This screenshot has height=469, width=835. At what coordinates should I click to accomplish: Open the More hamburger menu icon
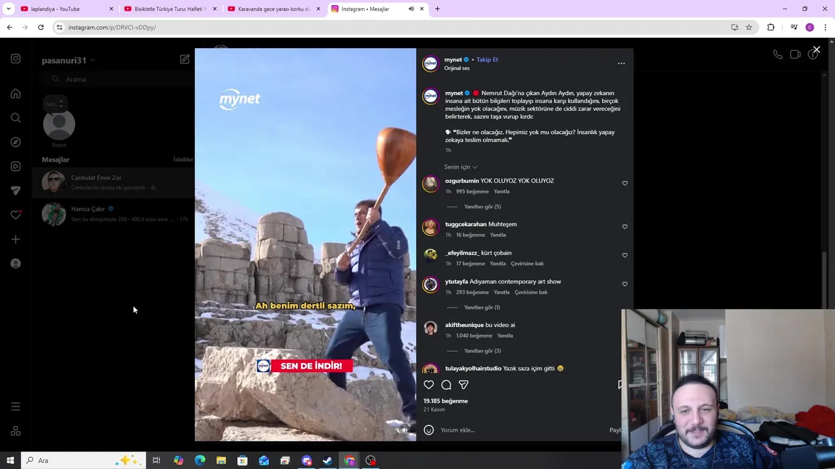tap(16, 406)
